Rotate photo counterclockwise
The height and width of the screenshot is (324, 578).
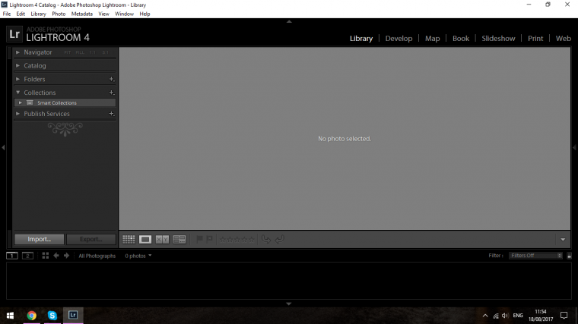[x=265, y=240]
